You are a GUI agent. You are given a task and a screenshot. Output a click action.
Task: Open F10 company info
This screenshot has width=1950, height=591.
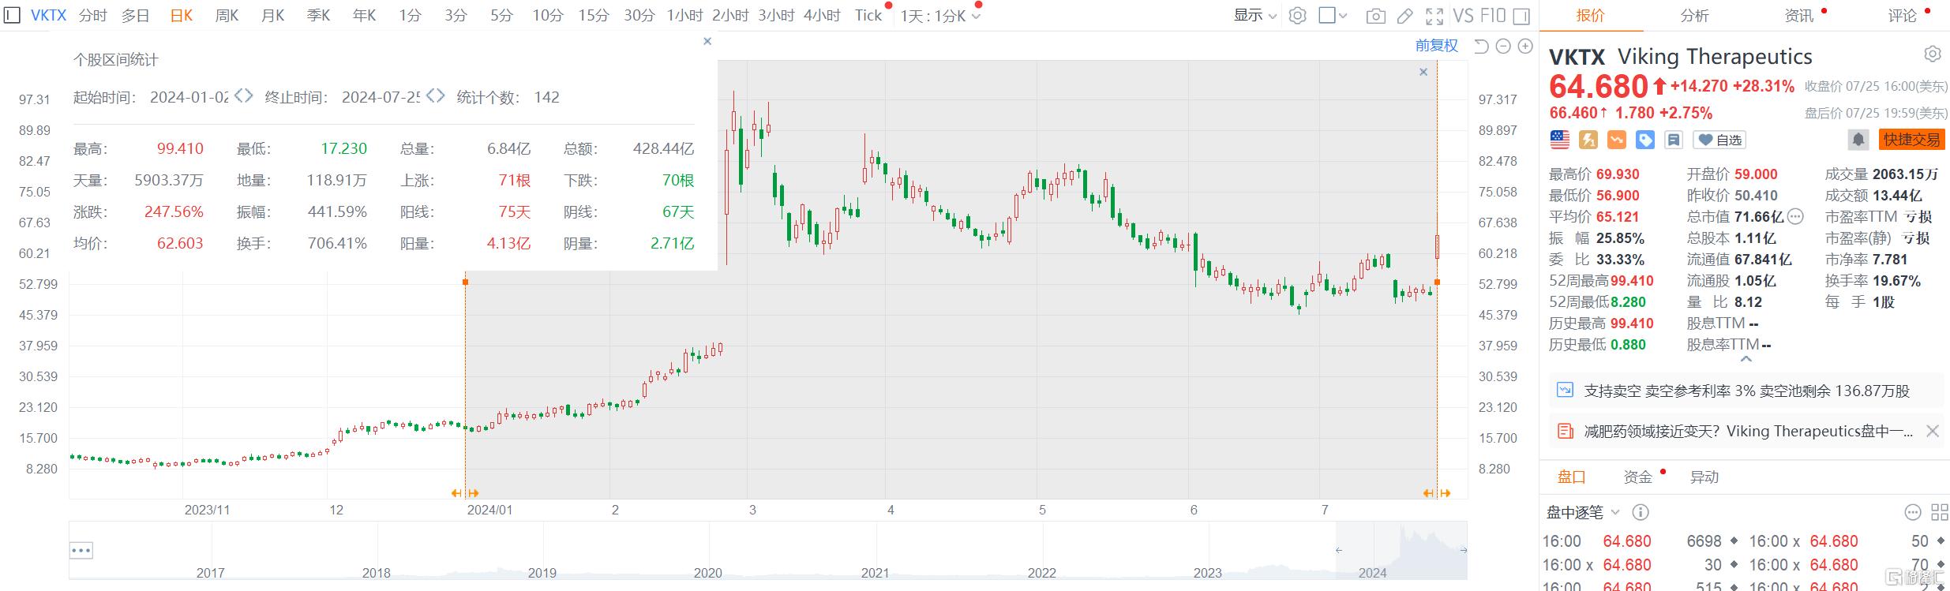click(1492, 16)
